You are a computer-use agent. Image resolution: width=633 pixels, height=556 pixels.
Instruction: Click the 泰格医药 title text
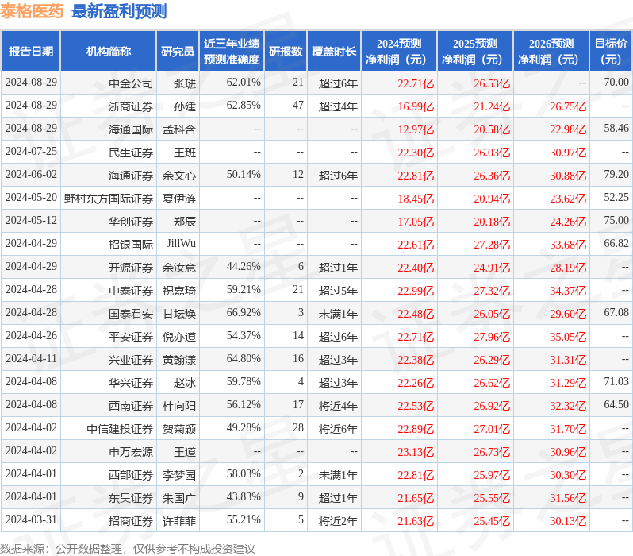pos(32,11)
